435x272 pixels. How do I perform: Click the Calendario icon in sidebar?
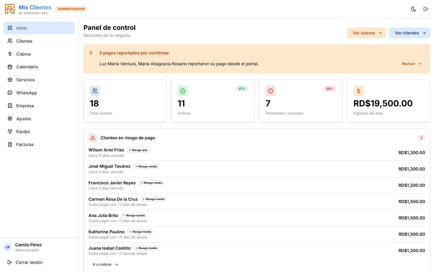10,67
